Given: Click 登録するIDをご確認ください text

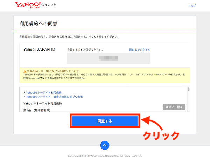Looking at the screenshot, I should [x=85, y=50].
